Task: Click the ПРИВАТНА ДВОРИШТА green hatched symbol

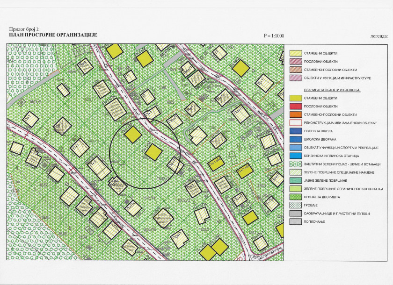Action: 295,197
